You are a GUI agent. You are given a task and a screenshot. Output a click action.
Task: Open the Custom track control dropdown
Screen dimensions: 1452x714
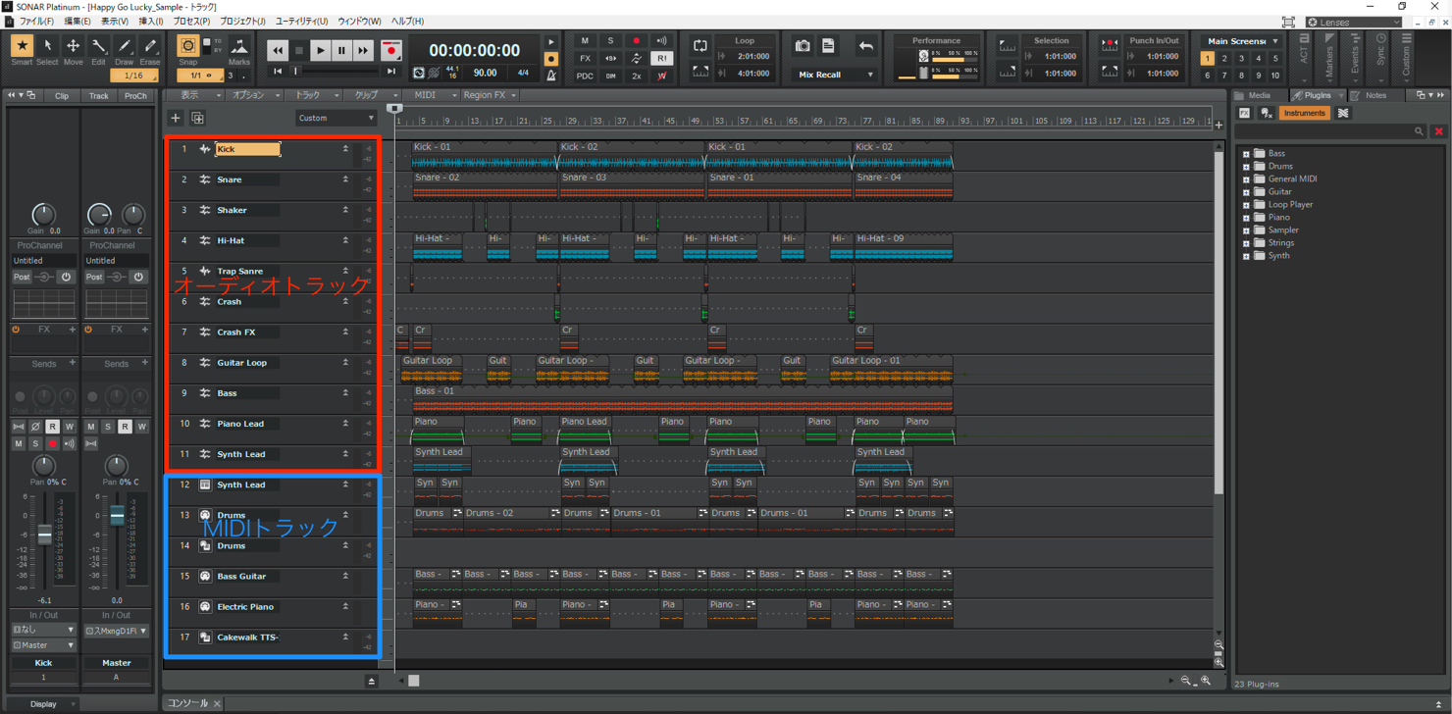click(336, 119)
